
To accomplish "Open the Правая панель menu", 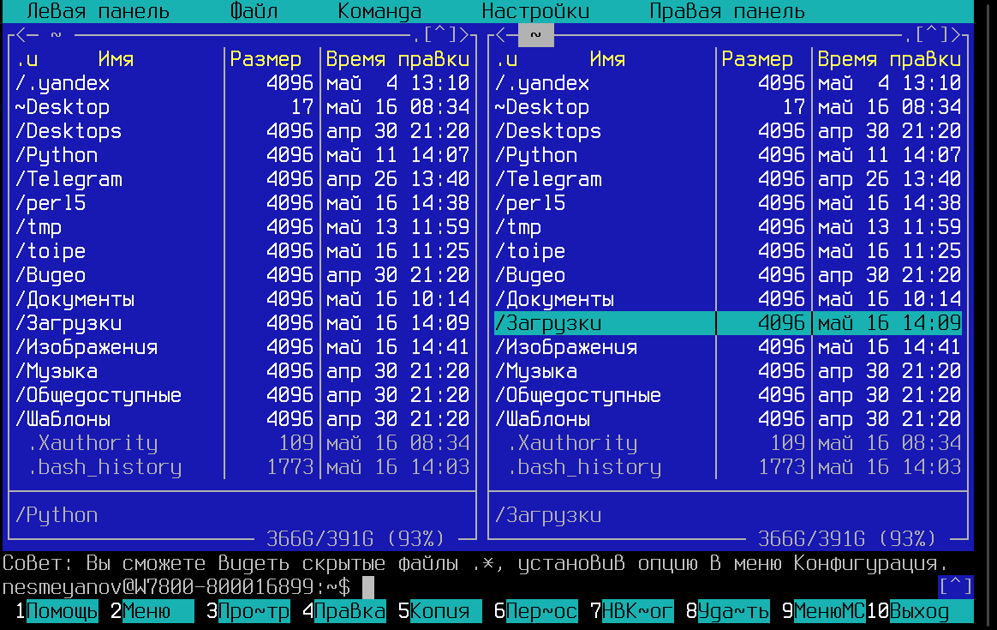I will point(727,11).
